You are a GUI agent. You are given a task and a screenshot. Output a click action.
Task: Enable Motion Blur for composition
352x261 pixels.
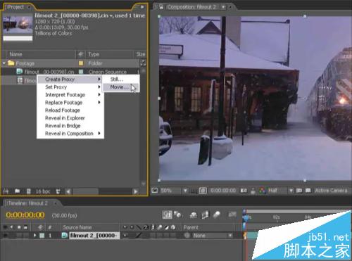tap(217, 215)
